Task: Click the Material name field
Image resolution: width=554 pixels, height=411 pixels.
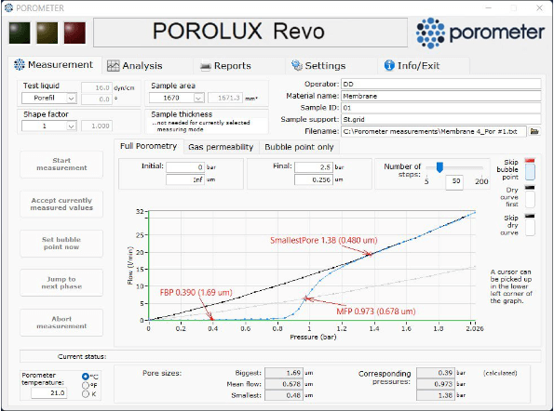Action: 441,96
